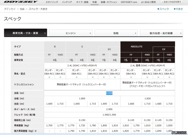
Task: Click star under G EX 4WD DBA-RC2
Action: coord(115,77)
